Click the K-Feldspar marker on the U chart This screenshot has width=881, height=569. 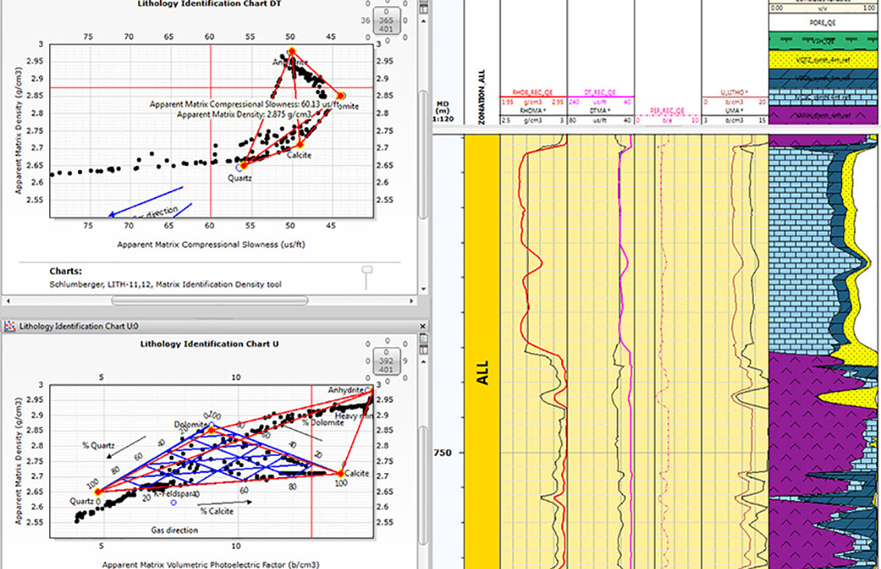pos(174,504)
